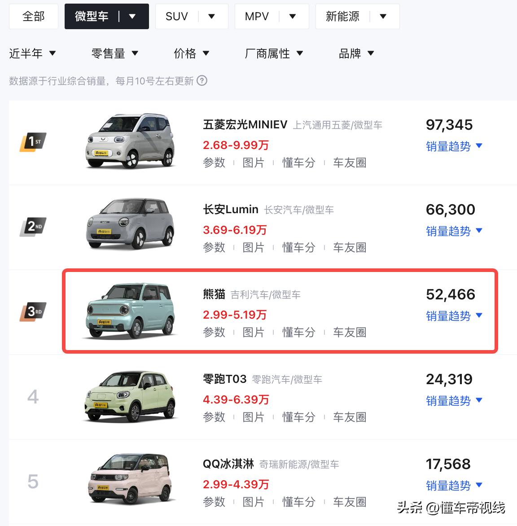Open 车友圈 for QQ冰淇淋

(x=350, y=502)
